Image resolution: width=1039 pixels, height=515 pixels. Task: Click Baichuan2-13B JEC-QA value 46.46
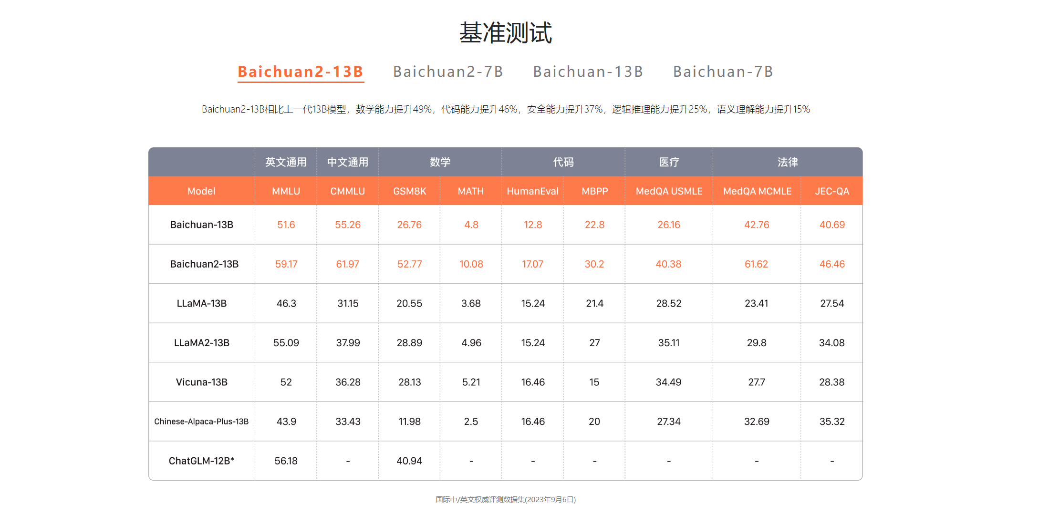[832, 264]
